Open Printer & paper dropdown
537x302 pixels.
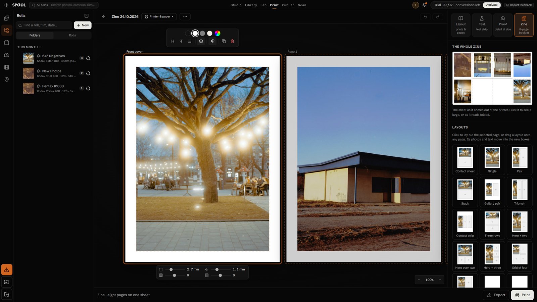coord(159,17)
